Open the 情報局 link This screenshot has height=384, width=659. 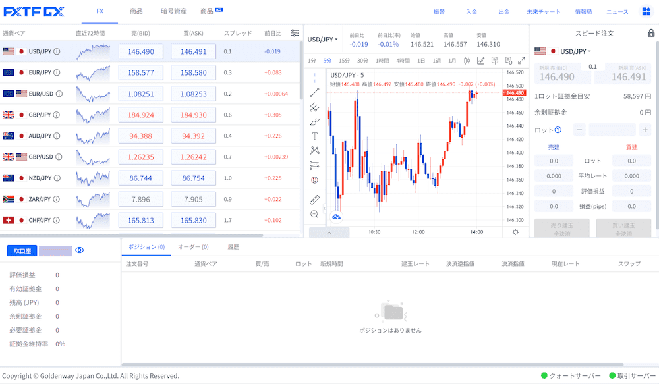point(583,12)
